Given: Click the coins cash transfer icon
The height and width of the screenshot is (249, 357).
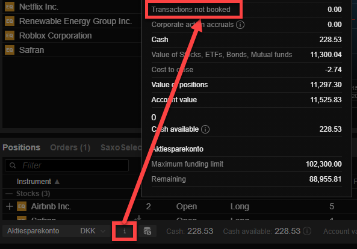Looking at the screenshot, I should click(147, 231).
